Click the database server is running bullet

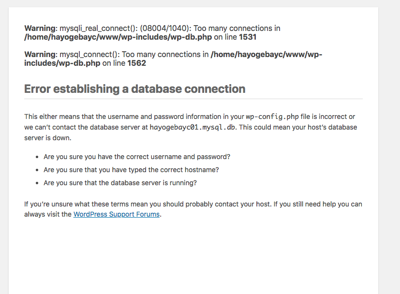tap(120, 183)
